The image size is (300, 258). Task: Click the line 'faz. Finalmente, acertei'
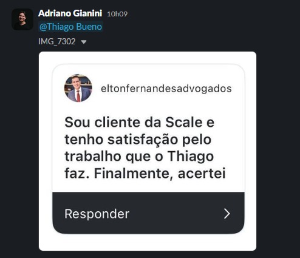(x=145, y=174)
